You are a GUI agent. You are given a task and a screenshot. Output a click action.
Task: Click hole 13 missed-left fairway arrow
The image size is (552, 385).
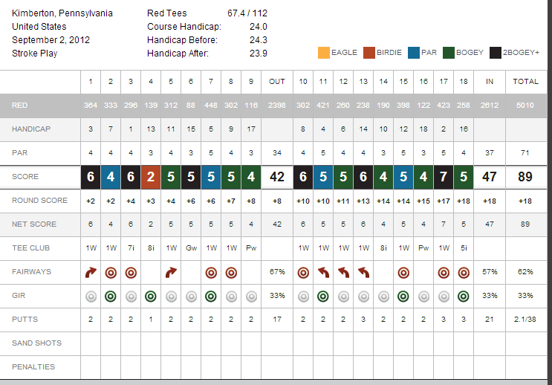click(x=363, y=272)
